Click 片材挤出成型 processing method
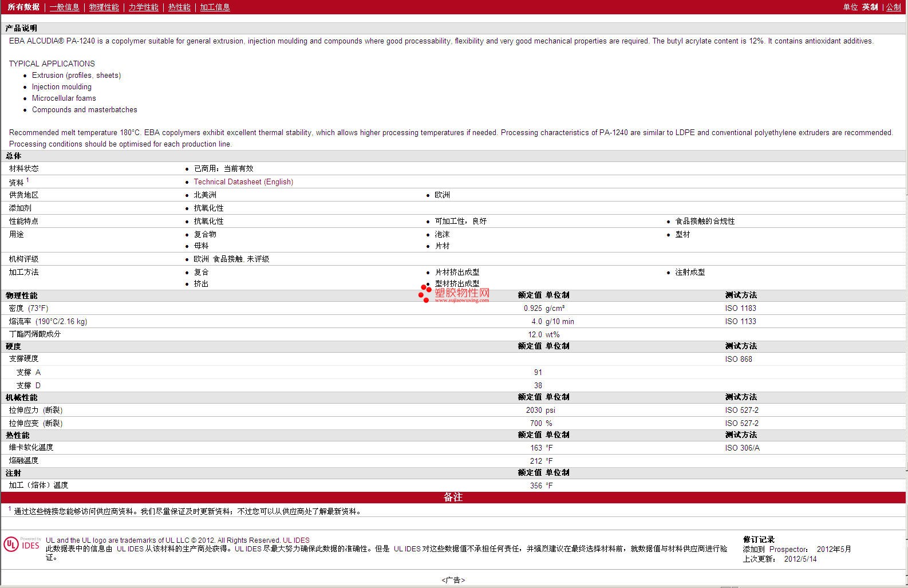908x588 pixels. coord(457,272)
